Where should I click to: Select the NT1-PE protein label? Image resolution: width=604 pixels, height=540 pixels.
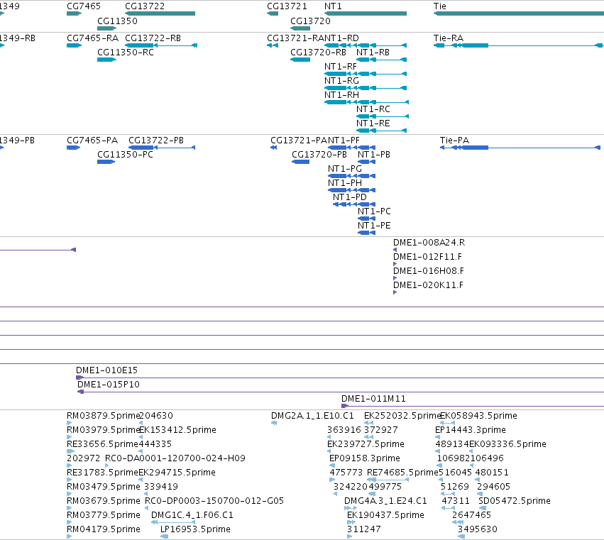(374, 226)
